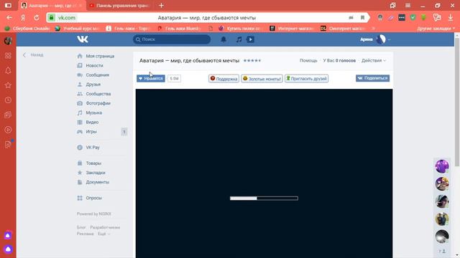This screenshot has height=258, width=460.
Task: Open browser hamburger menu
Action: pos(408,6)
